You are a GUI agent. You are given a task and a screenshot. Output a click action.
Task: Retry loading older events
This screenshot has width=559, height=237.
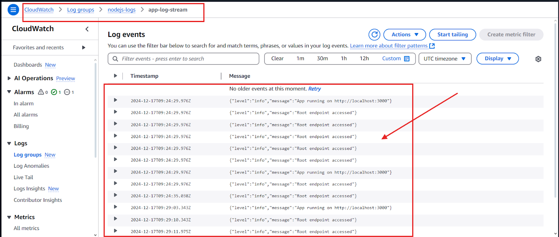pos(314,89)
